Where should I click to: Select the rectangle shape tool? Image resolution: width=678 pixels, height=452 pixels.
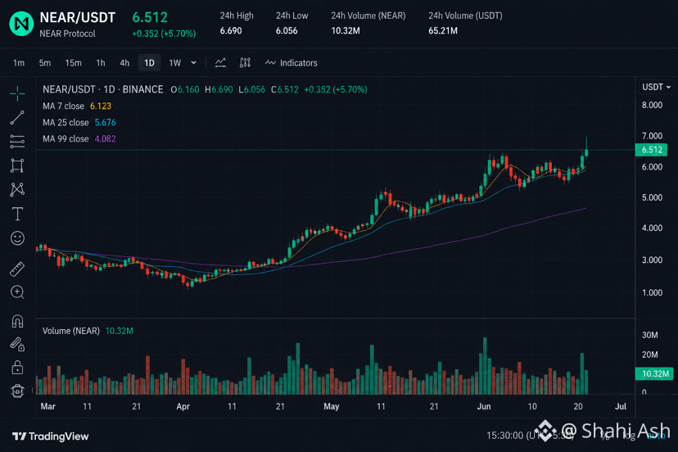point(17,165)
